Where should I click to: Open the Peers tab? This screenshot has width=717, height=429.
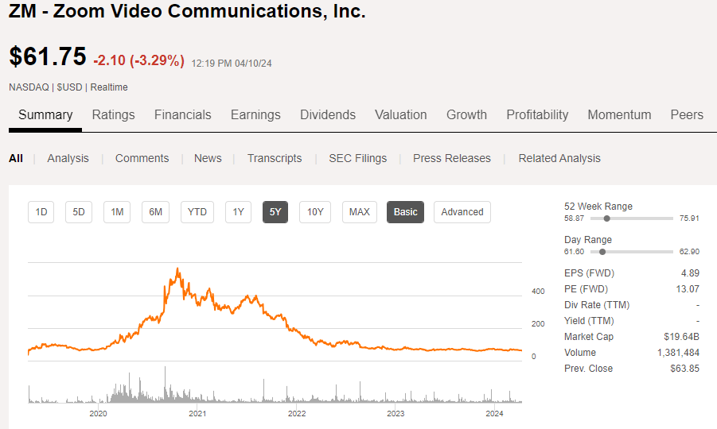[x=687, y=115]
